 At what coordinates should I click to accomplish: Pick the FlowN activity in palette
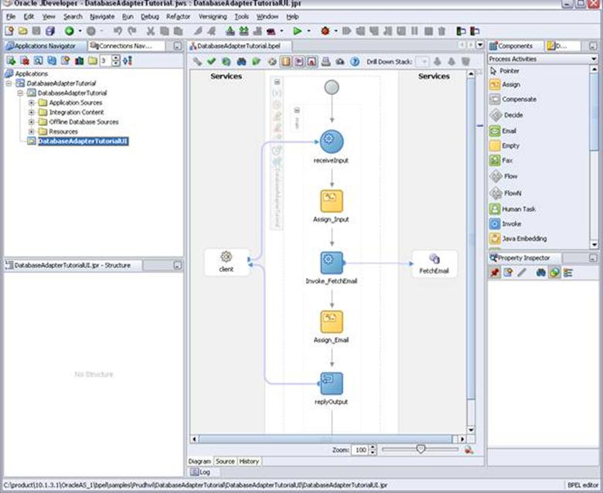click(x=506, y=193)
